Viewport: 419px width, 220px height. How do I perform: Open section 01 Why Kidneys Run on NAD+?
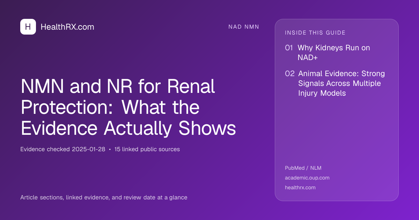coord(328,53)
